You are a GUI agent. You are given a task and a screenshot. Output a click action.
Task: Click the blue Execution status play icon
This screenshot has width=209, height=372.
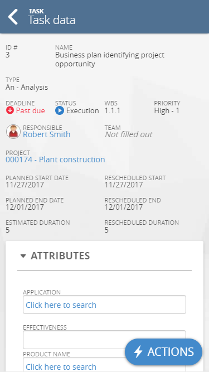[60, 111]
